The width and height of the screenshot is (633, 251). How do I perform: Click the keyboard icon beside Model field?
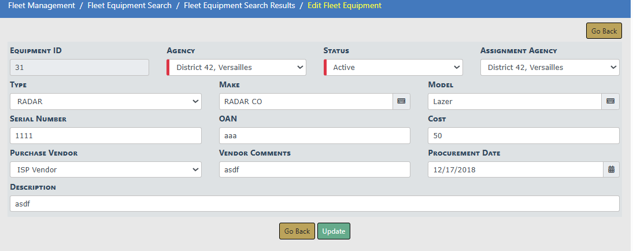click(x=610, y=101)
